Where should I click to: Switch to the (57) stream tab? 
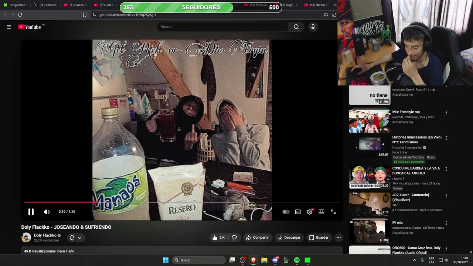point(316,5)
